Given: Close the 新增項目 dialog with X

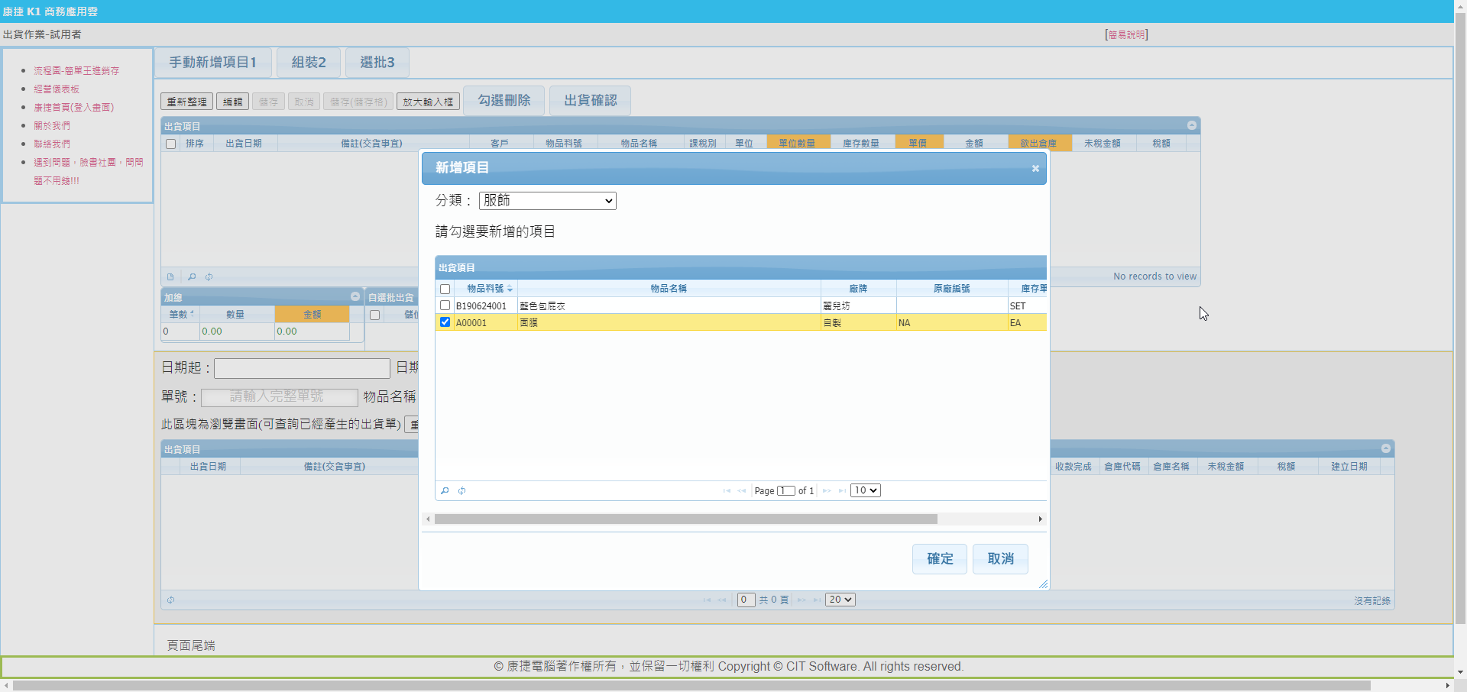Looking at the screenshot, I should coord(1035,169).
